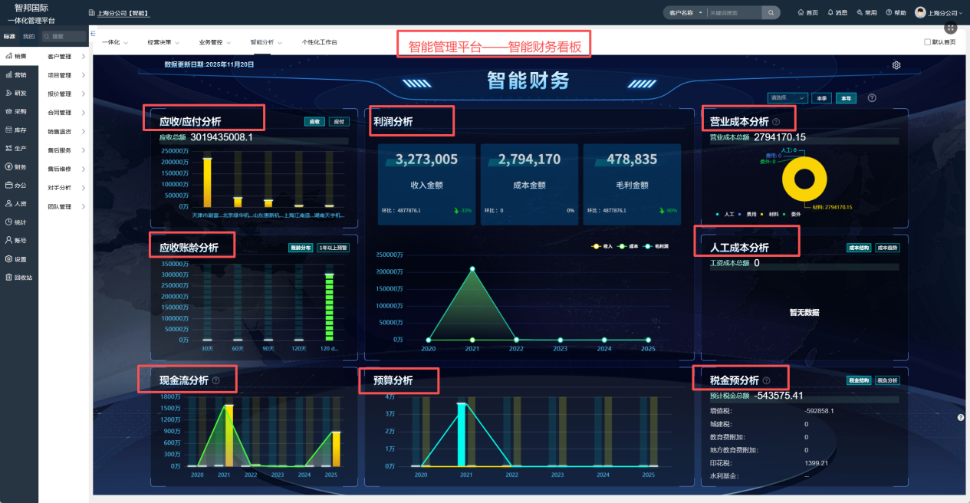Click the help question mark beside 营业成本分析
970x503 pixels.
point(774,119)
